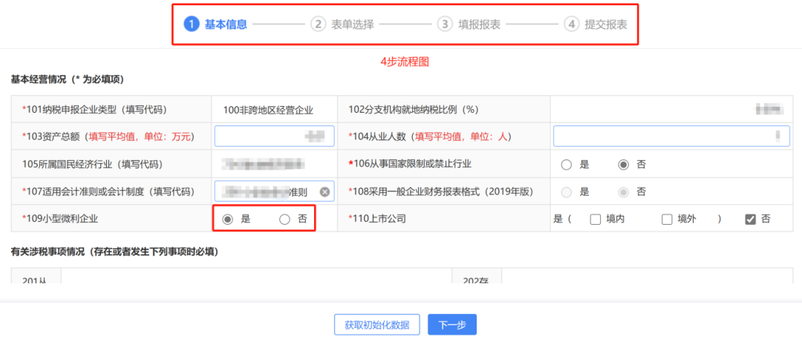
Task: Choose 否 for 106从事国家限制或禁止行业
Action: [x=624, y=165]
